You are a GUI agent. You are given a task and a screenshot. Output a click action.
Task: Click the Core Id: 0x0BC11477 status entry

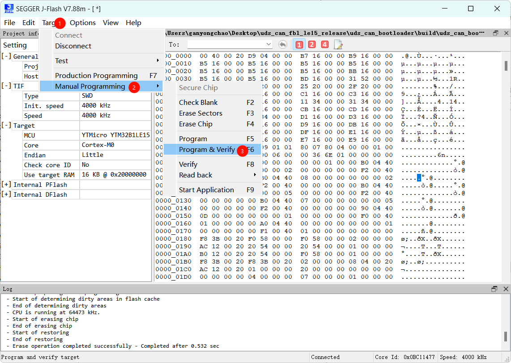pos(405,357)
